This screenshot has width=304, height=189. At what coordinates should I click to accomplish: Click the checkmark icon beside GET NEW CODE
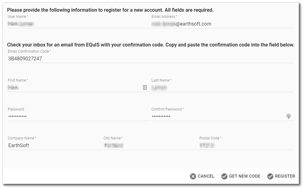point(224,176)
